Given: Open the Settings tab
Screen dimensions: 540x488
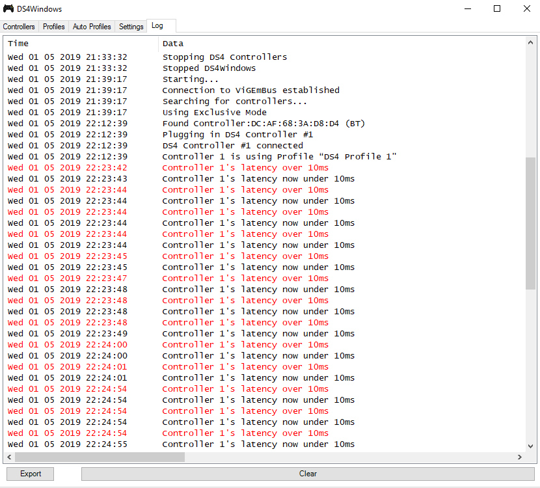Looking at the screenshot, I should [x=131, y=27].
